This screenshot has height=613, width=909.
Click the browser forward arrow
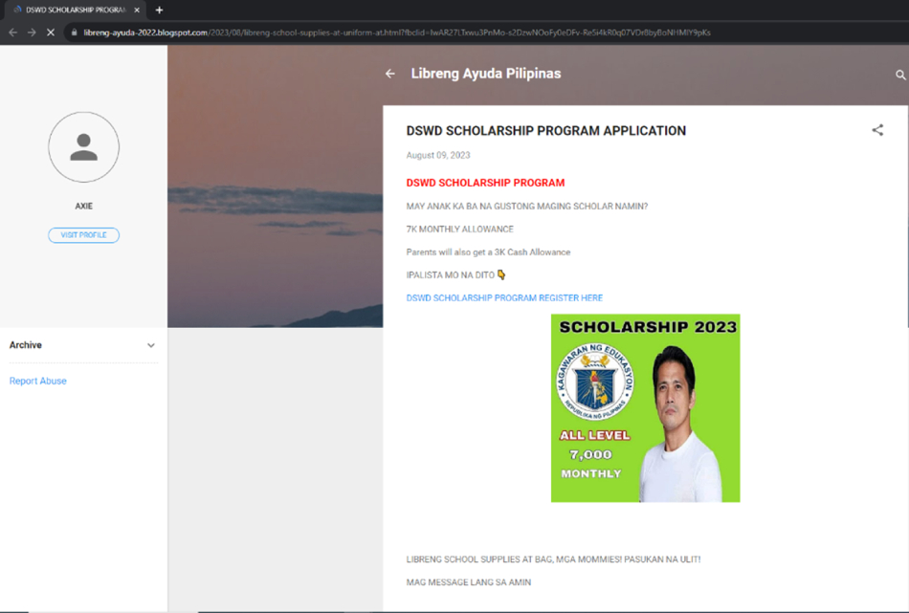(x=32, y=33)
